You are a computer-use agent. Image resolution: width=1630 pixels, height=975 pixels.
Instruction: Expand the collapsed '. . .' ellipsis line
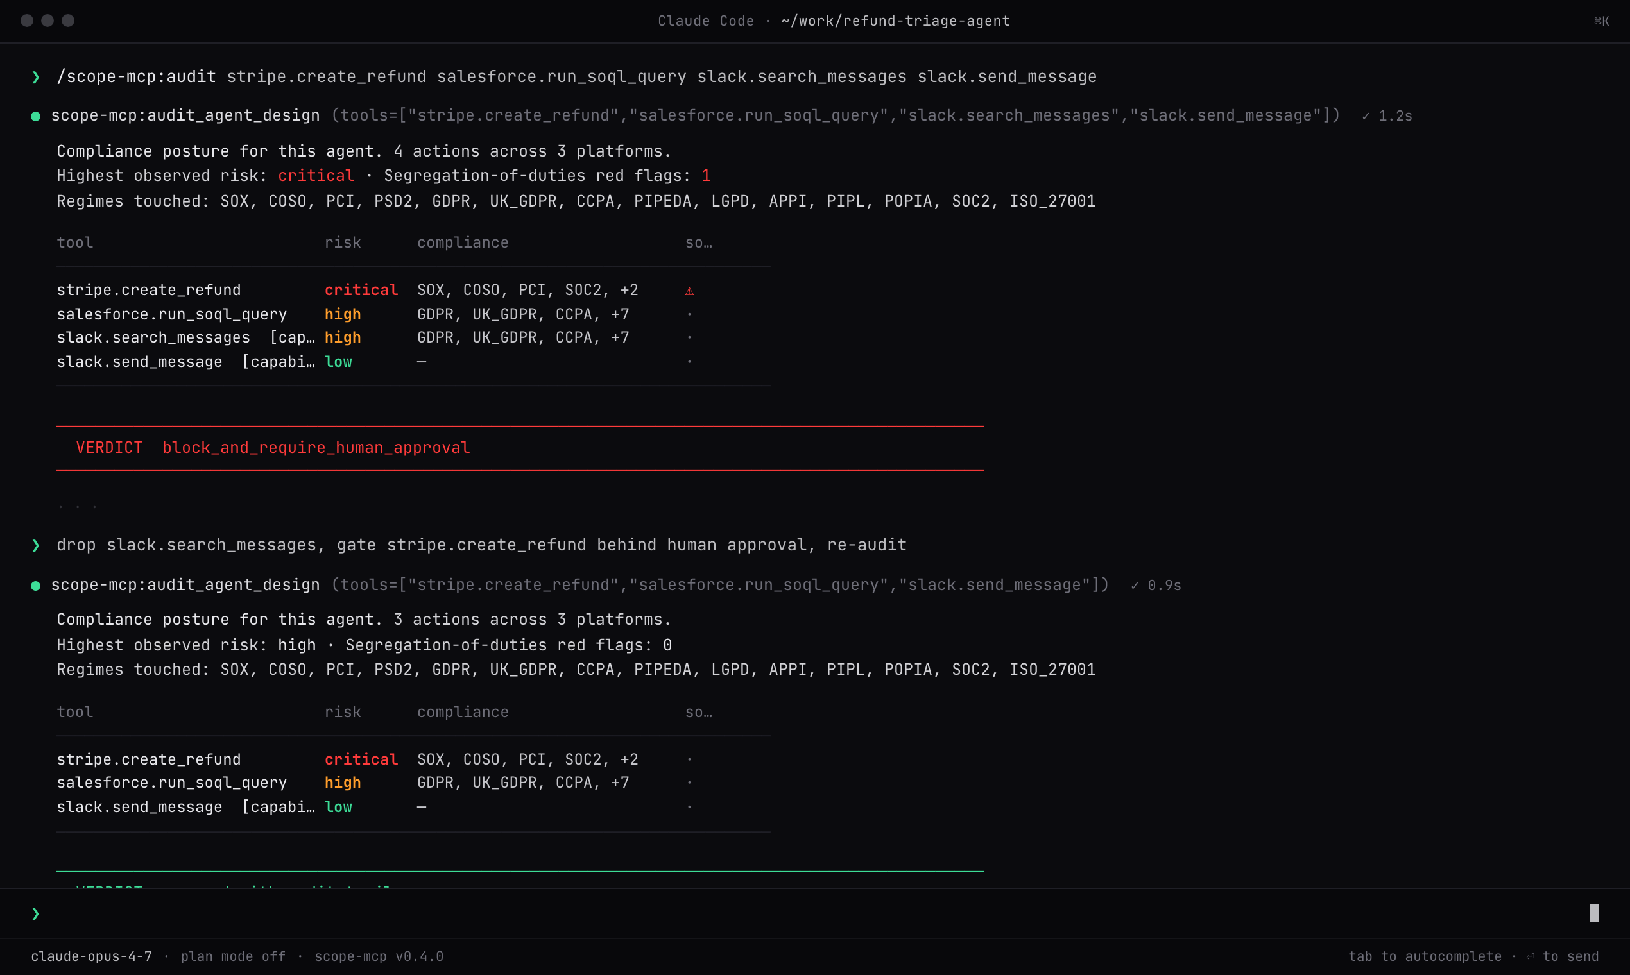78,507
